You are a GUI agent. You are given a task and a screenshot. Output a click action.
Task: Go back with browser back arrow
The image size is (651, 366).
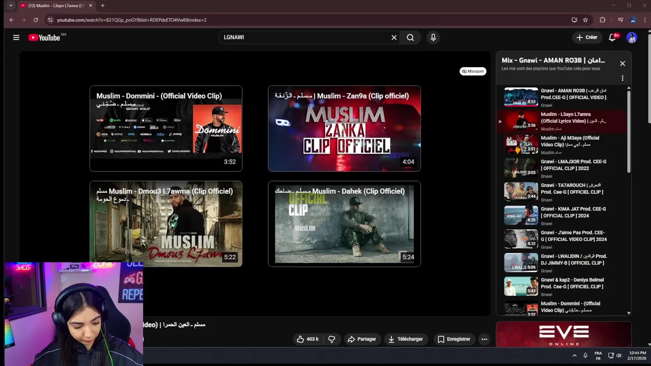coord(11,20)
